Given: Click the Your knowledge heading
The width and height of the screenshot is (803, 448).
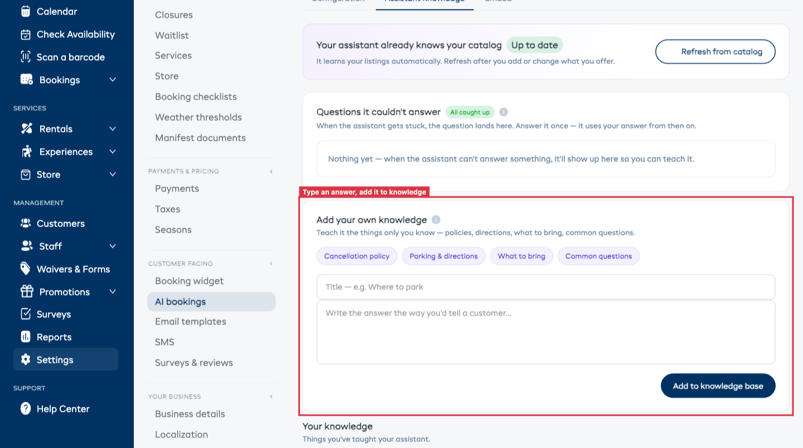Looking at the screenshot, I should (337, 426).
